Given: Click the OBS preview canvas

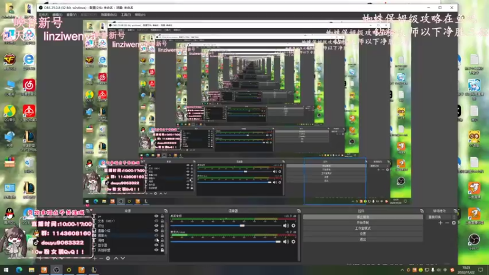Looking at the screenshot, I should click(247, 112).
